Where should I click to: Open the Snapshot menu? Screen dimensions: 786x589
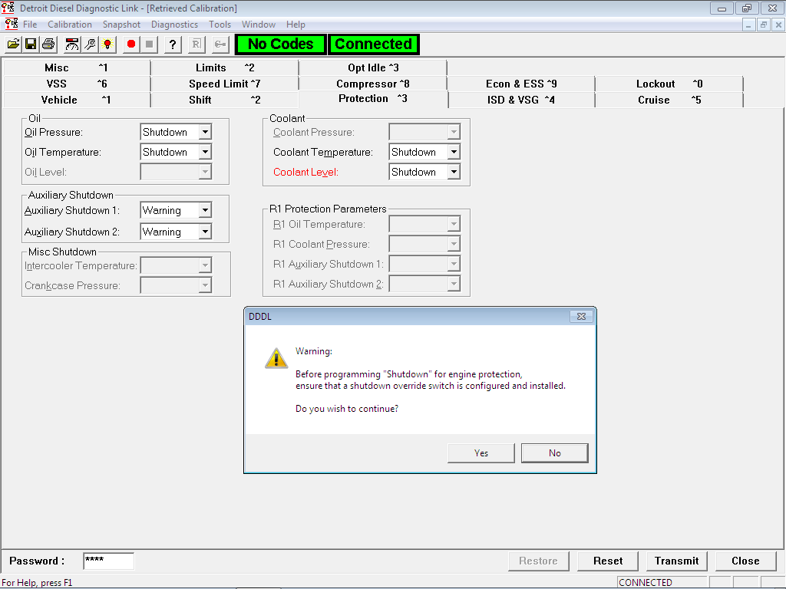pyautogui.click(x=121, y=25)
